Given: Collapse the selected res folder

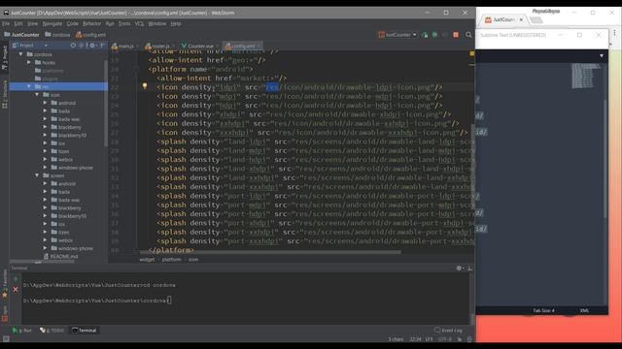Looking at the screenshot, I should (29, 86).
